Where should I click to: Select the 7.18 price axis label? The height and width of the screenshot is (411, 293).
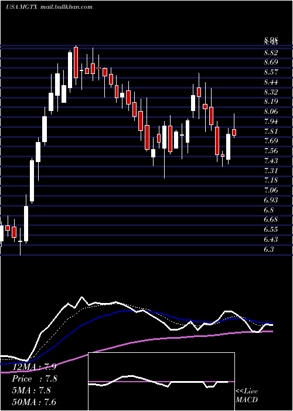(271, 180)
